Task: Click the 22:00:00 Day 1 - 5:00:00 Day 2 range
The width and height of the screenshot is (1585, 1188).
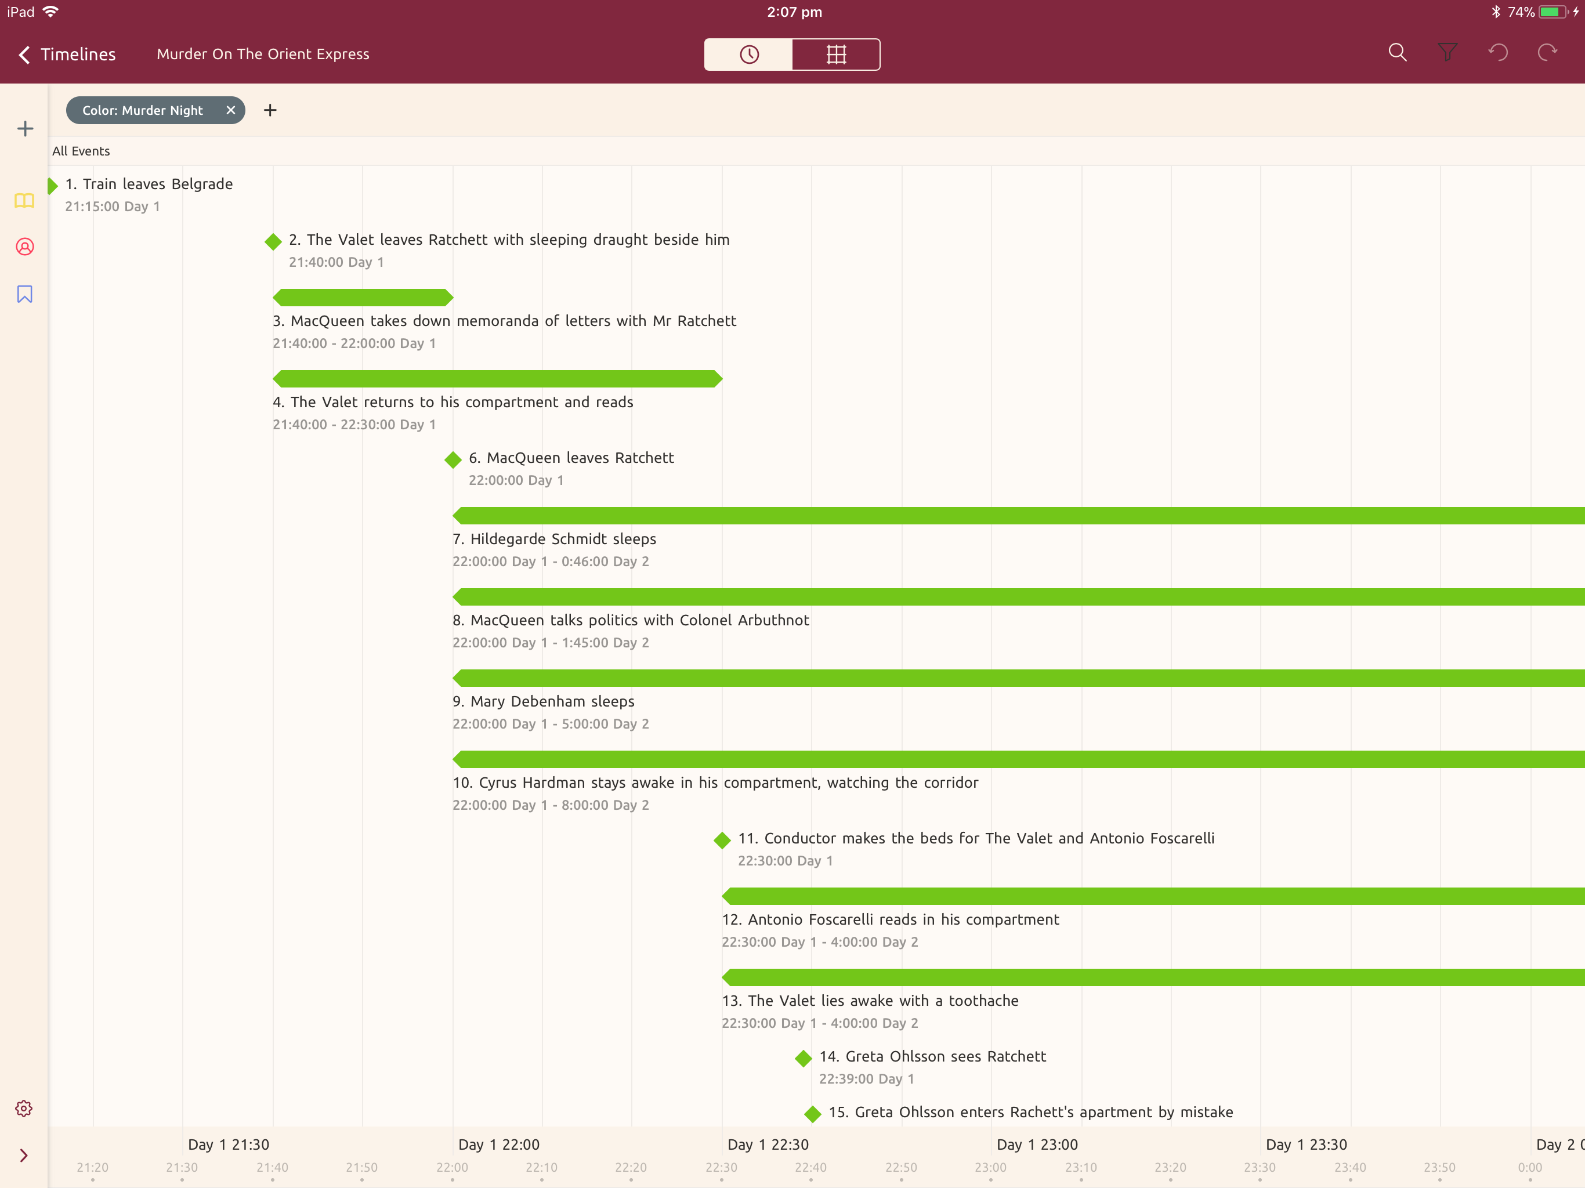Action: point(551,724)
